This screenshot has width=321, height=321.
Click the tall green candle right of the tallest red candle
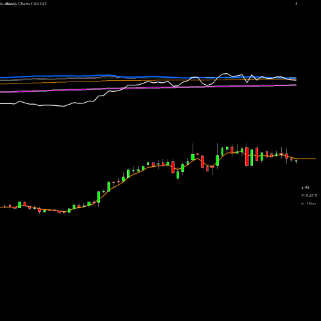tap(252, 157)
